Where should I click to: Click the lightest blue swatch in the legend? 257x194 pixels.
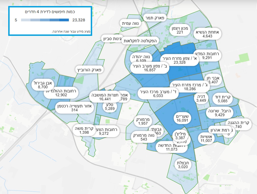pos(26,20)
